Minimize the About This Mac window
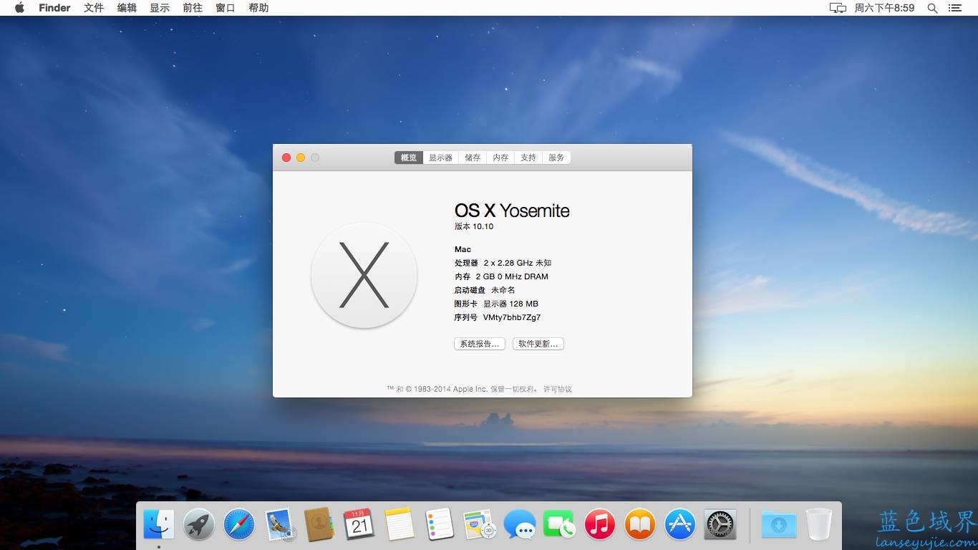 (301, 158)
